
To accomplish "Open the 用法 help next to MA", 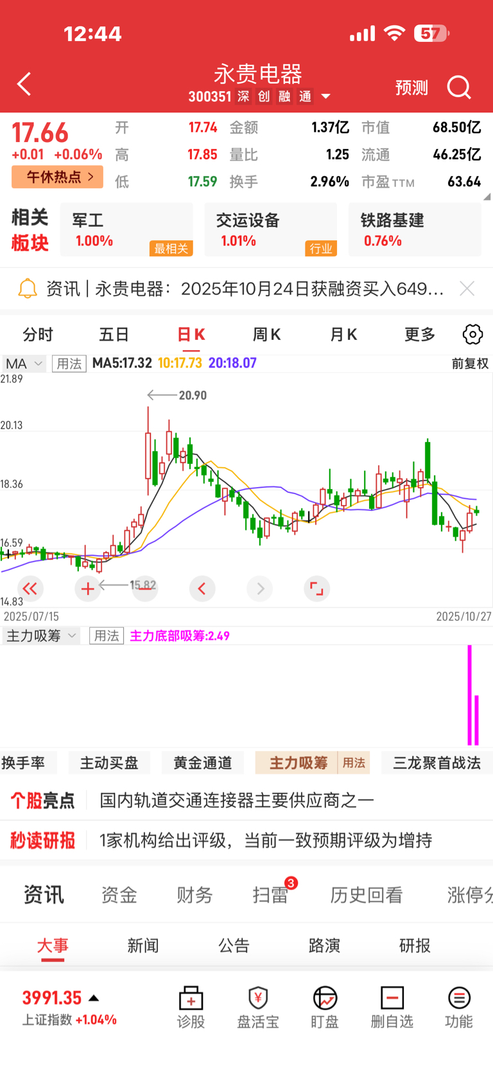I will tap(69, 364).
